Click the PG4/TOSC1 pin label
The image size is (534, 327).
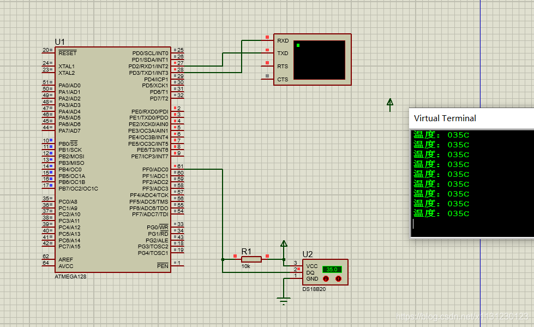tap(153, 253)
